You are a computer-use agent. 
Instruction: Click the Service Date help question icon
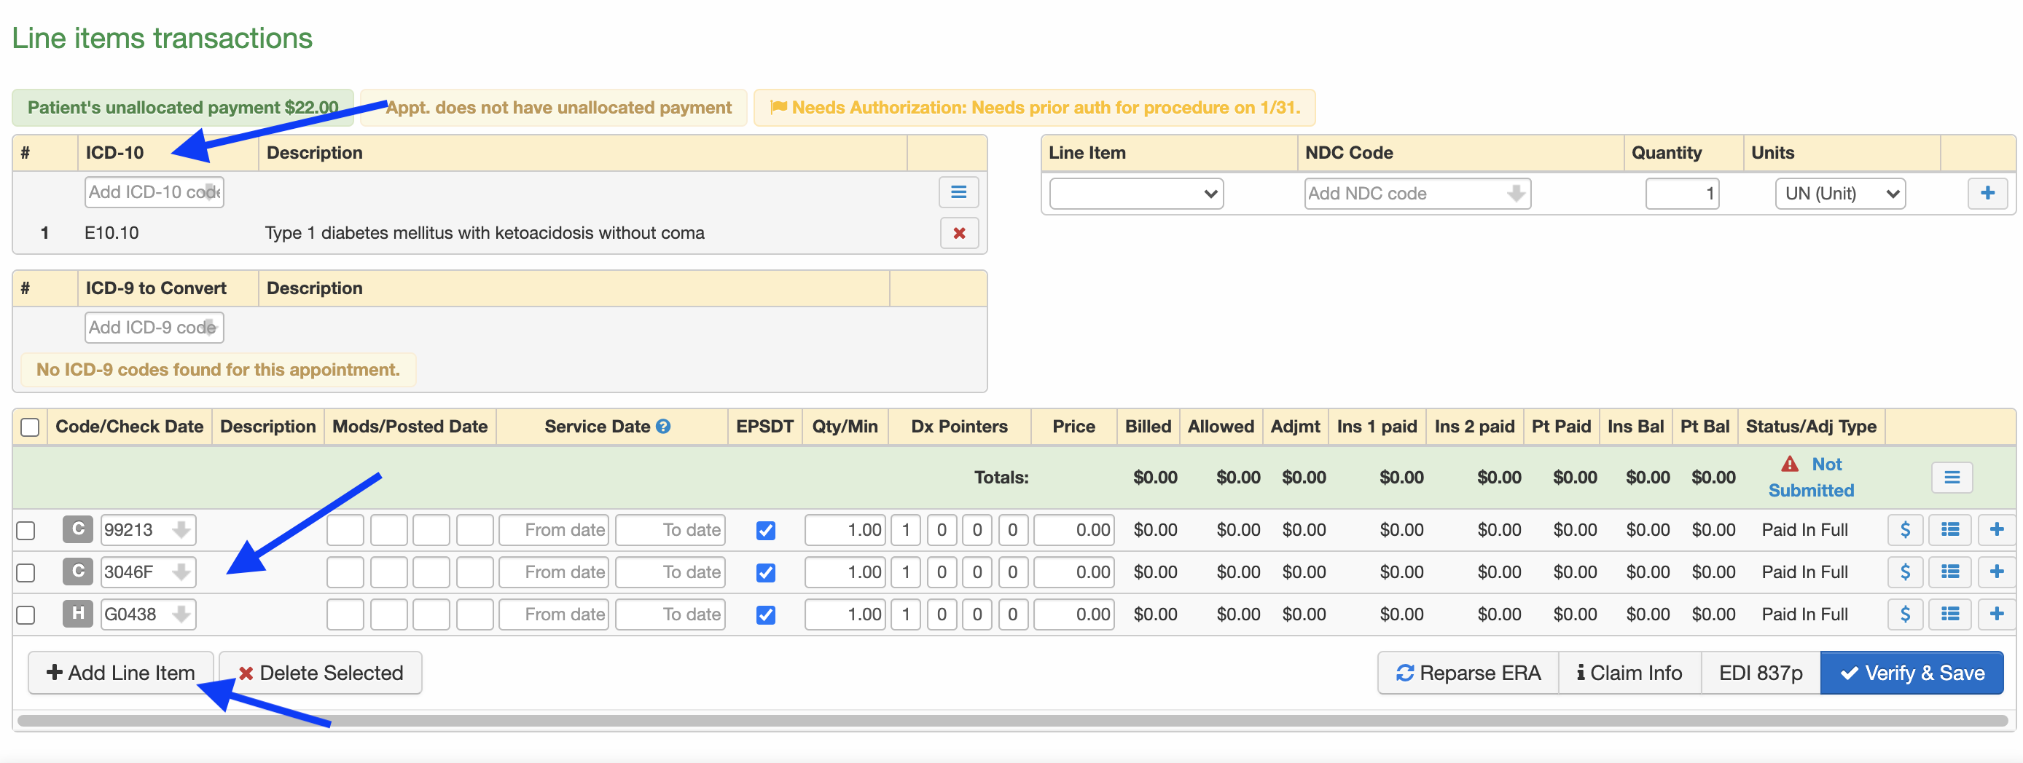click(x=663, y=427)
